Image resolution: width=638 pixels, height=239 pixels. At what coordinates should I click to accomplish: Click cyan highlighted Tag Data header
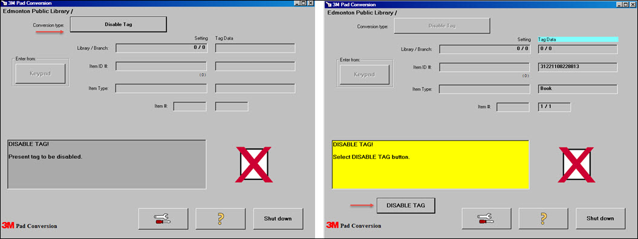click(578, 39)
